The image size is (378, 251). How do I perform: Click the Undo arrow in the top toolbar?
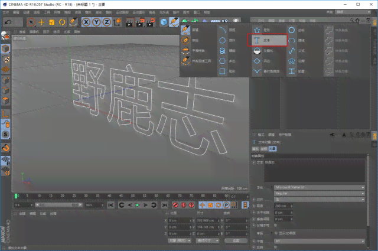click(8, 22)
